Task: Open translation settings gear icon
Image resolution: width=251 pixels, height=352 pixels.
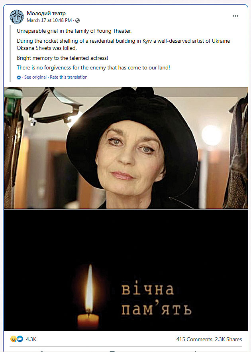Action: tap(19, 78)
